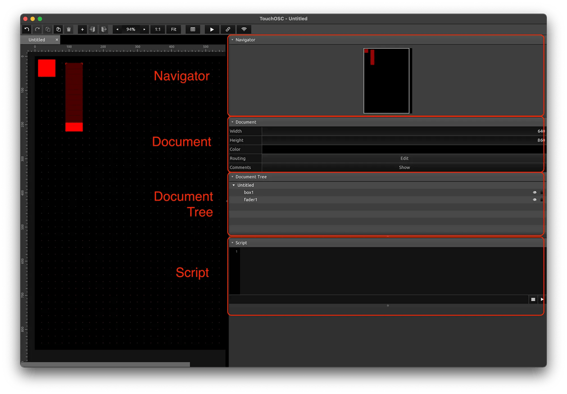Increase zoom with the right arrow
The height and width of the screenshot is (394, 567).
click(x=144, y=29)
